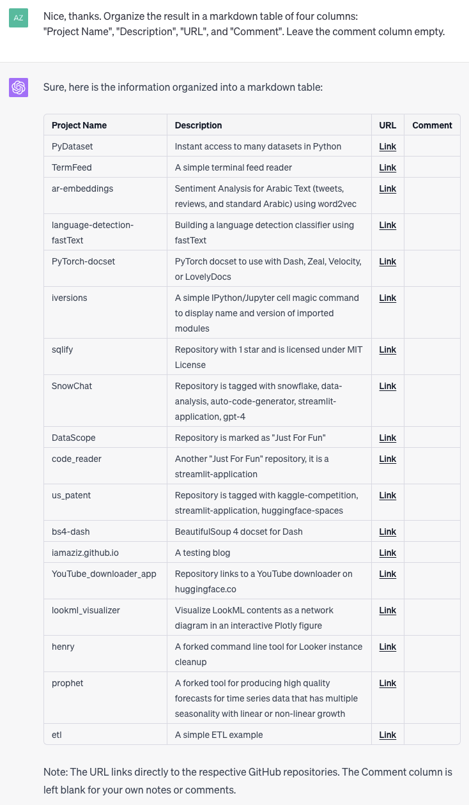Open the bs4-dash repository link
Image resolution: width=469 pixels, height=805 pixels.
pyautogui.click(x=387, y=532)
